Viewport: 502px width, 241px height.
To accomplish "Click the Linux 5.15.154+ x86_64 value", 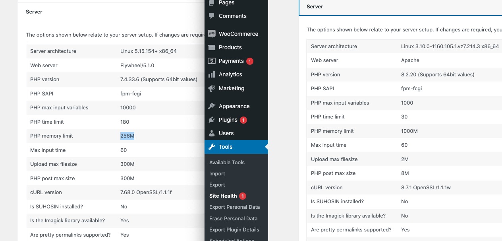I will click(x=148, y=51).
